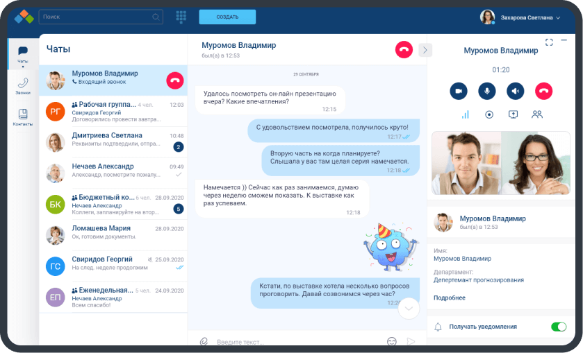Click the attach file paperclip icon
This screenshot has height=353, width=583.
(204, 341)
